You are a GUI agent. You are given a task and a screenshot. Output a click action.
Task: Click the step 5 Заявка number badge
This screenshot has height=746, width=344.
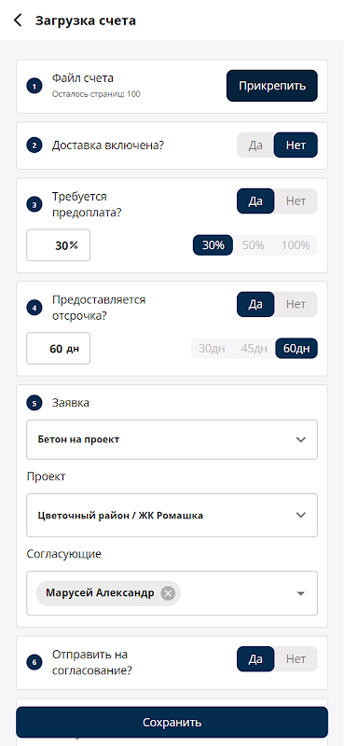point(34,404)
